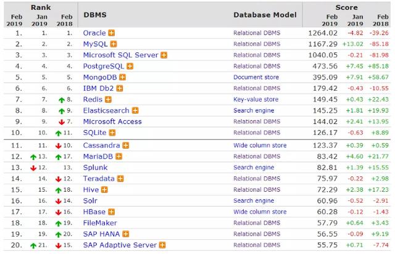
Task: Go to the HBase page link
Action: [x=94, y=211]
